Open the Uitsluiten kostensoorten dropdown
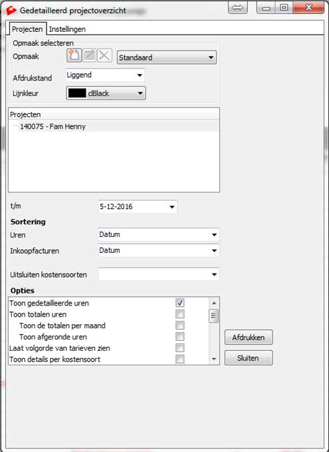This screenshot has height=452, width=329. 159,274
